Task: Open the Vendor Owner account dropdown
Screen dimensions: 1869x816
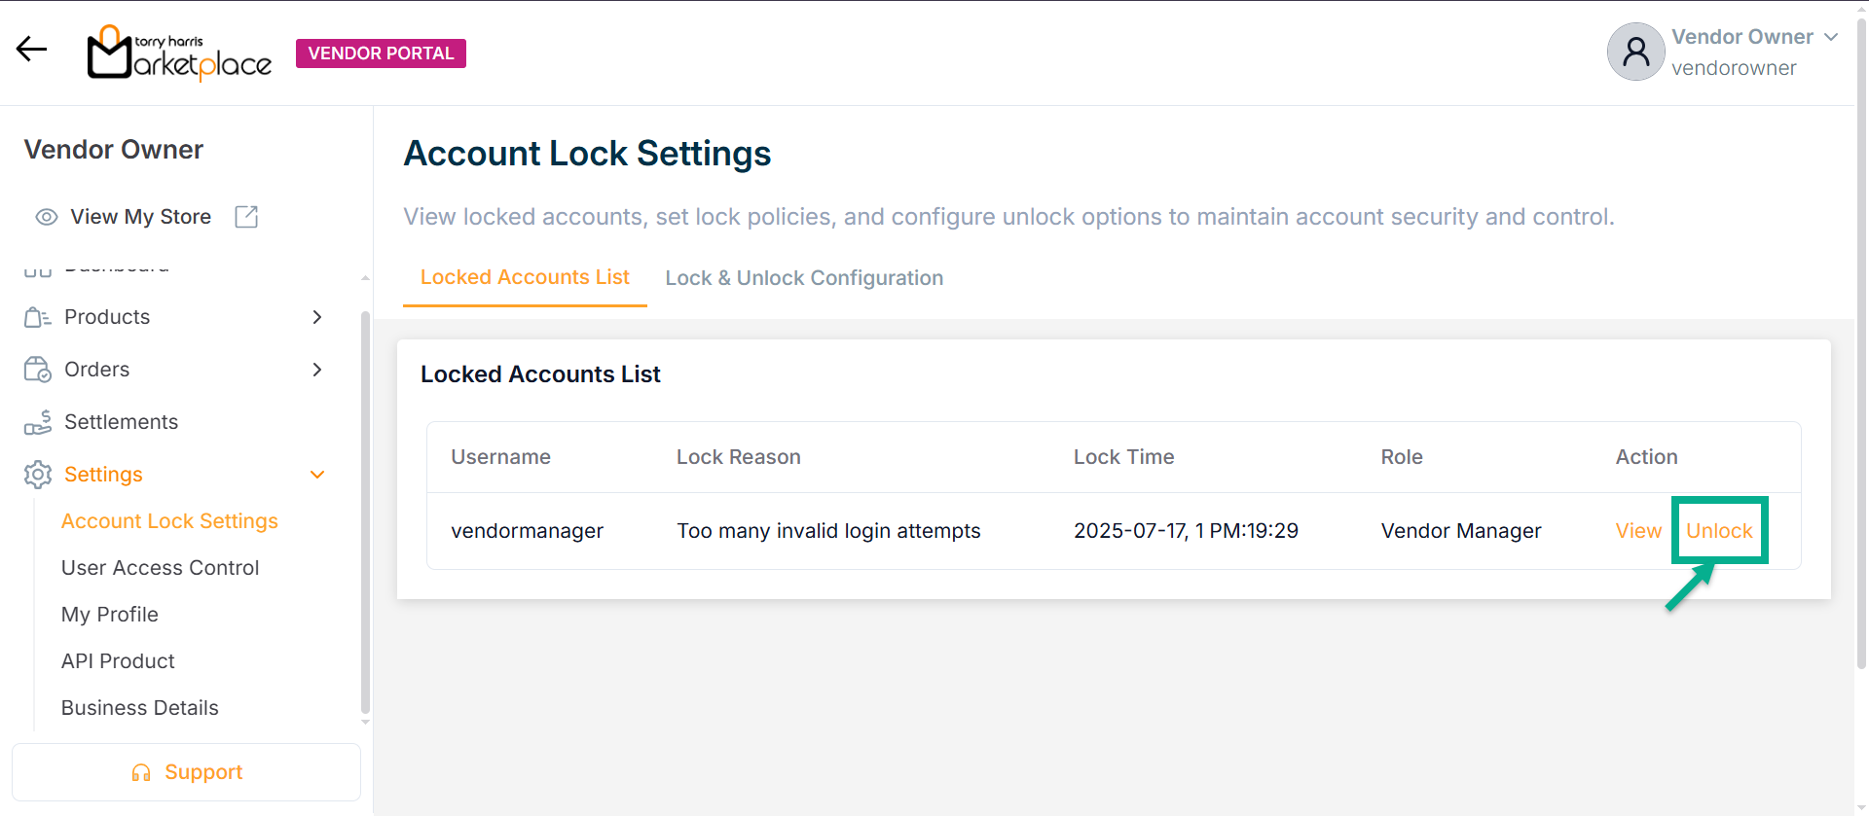Action: [1831, 37]
